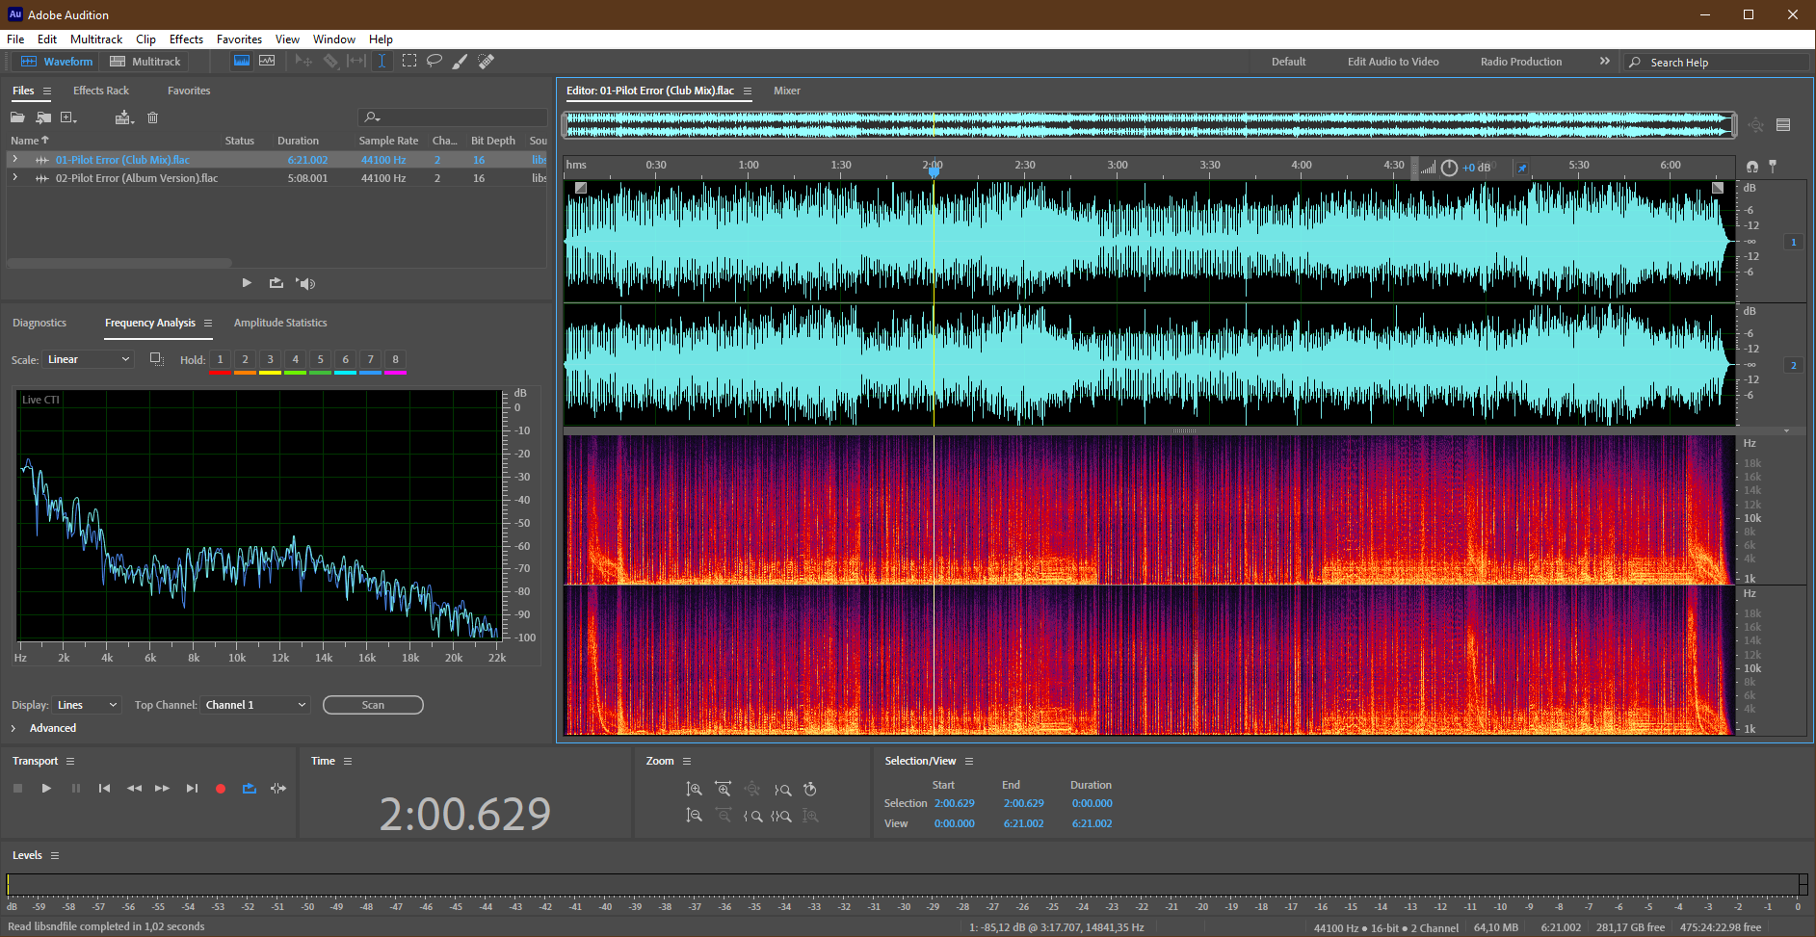Select the Radio Production workspace
Image resolution: width=1816 pixels, height=937 pixels.
[x=1521, y=62]
